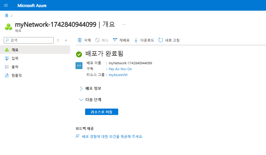Click the 다운로드 toolbar label

click(147, 40)
